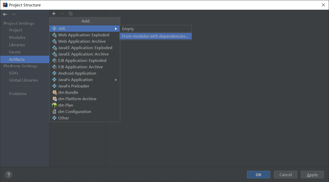Image resolution: width=329 pixels, height=182 pixels.
Task: Select JavaEE Application: Exploded entry
Action: tap(85, 48)
